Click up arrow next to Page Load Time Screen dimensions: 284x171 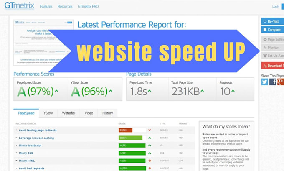pos(150,91)
